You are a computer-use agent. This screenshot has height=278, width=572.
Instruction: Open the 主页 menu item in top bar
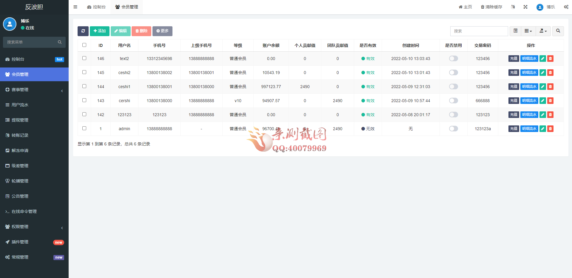coord(465,7)
